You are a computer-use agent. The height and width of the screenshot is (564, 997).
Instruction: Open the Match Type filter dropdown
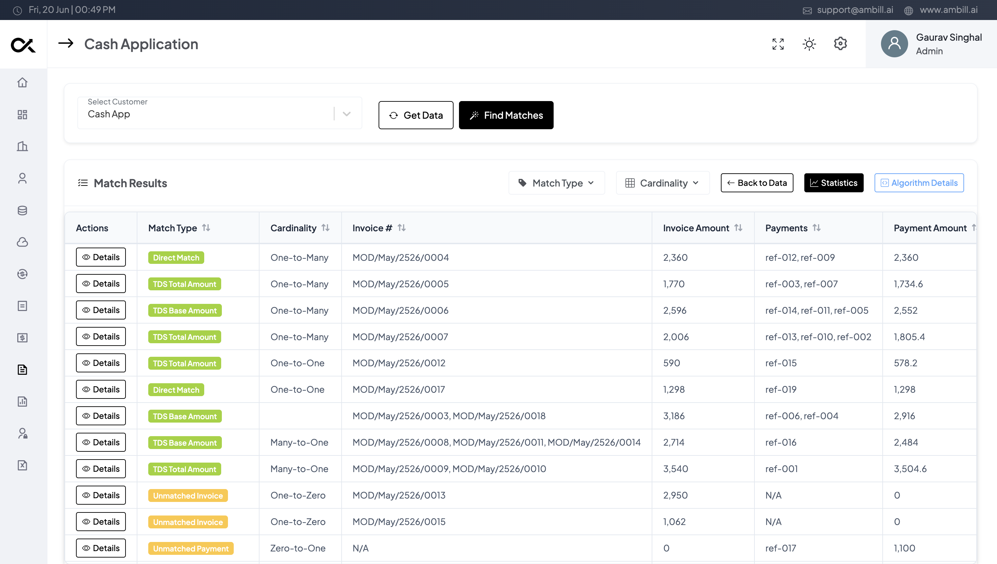(x=556, y=183)
